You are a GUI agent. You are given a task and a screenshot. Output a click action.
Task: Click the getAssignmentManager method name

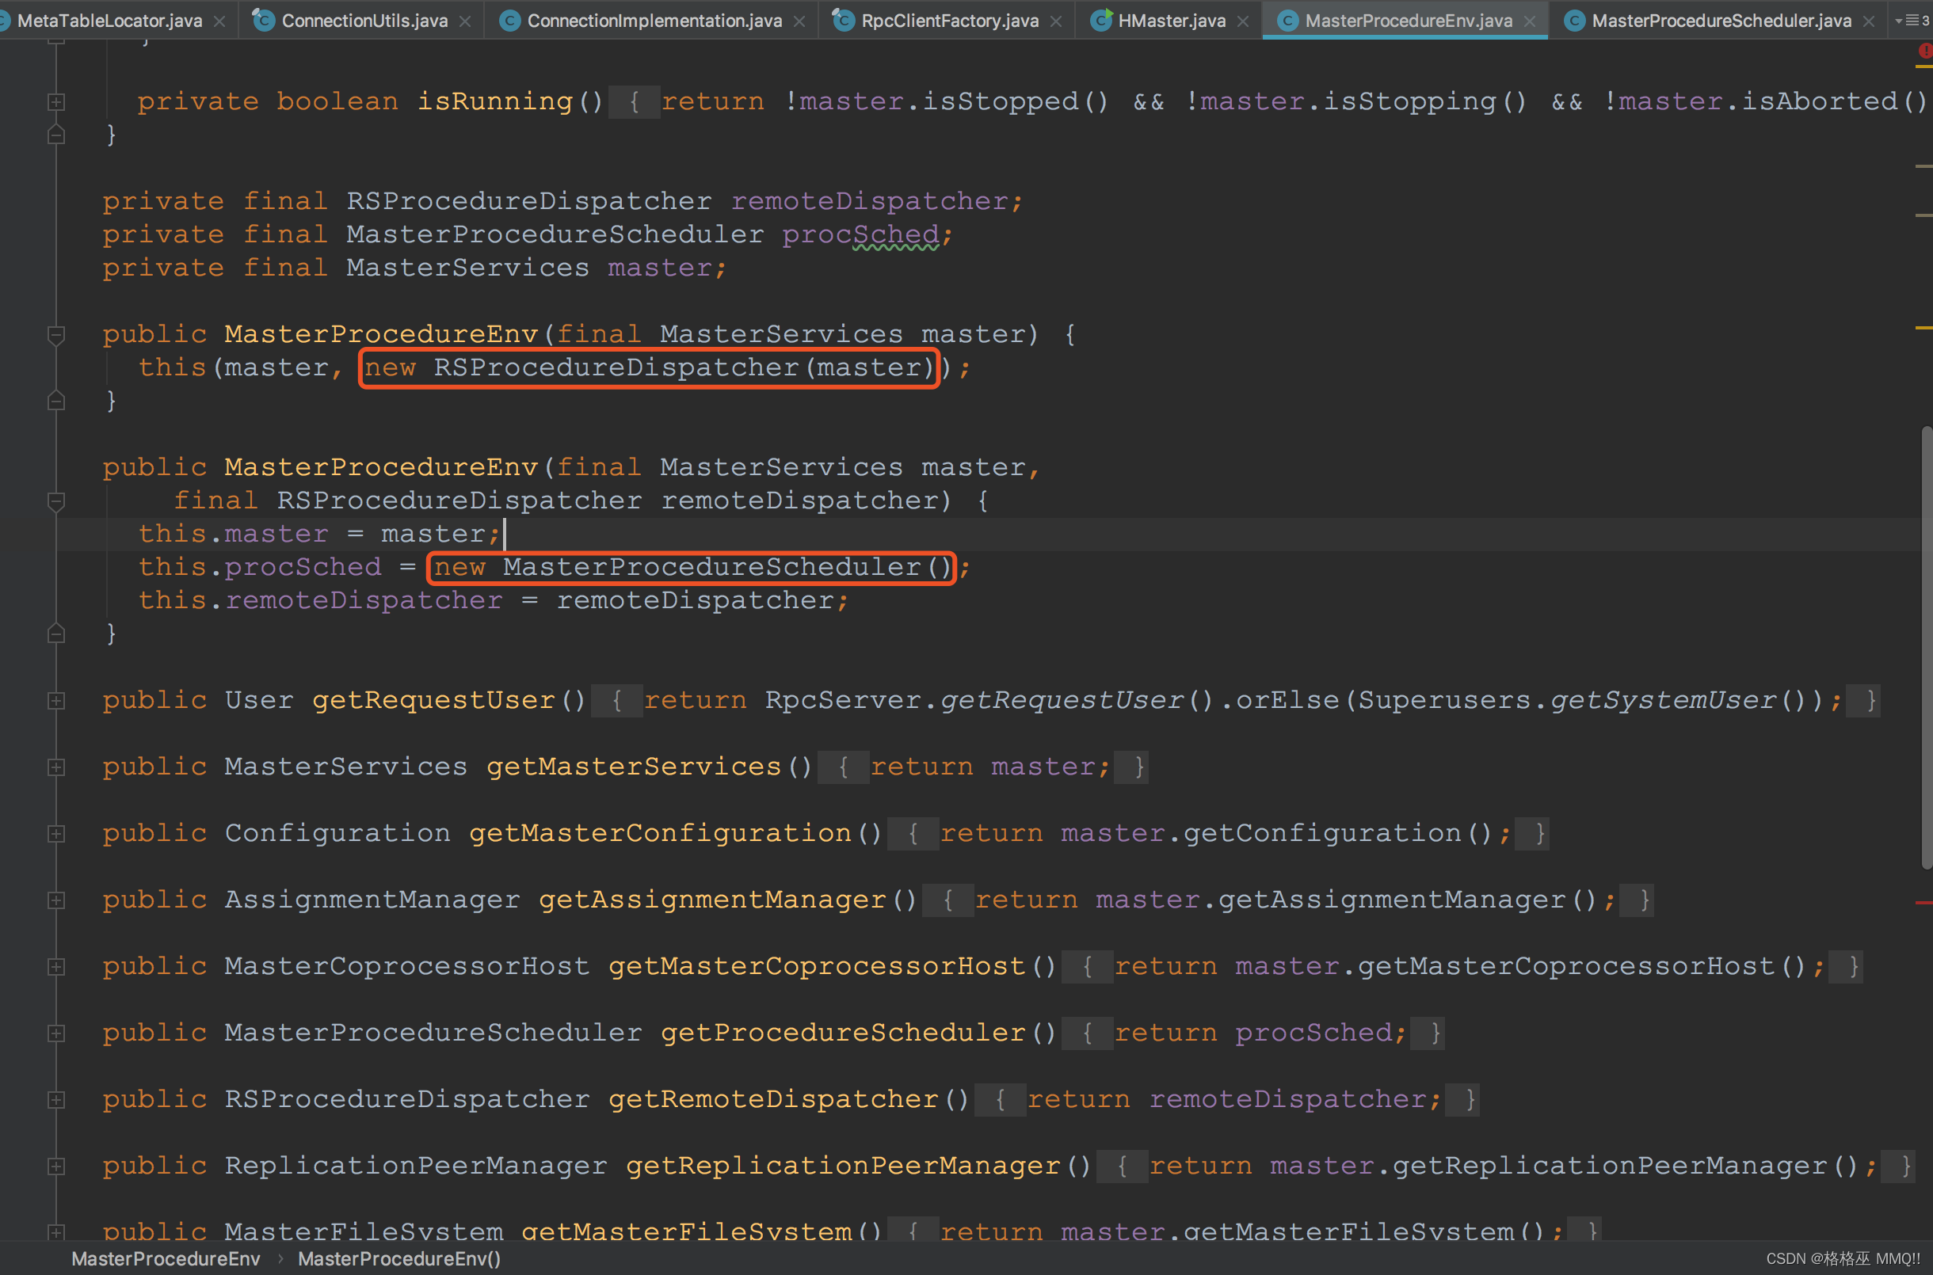click(x=712, y=900)
